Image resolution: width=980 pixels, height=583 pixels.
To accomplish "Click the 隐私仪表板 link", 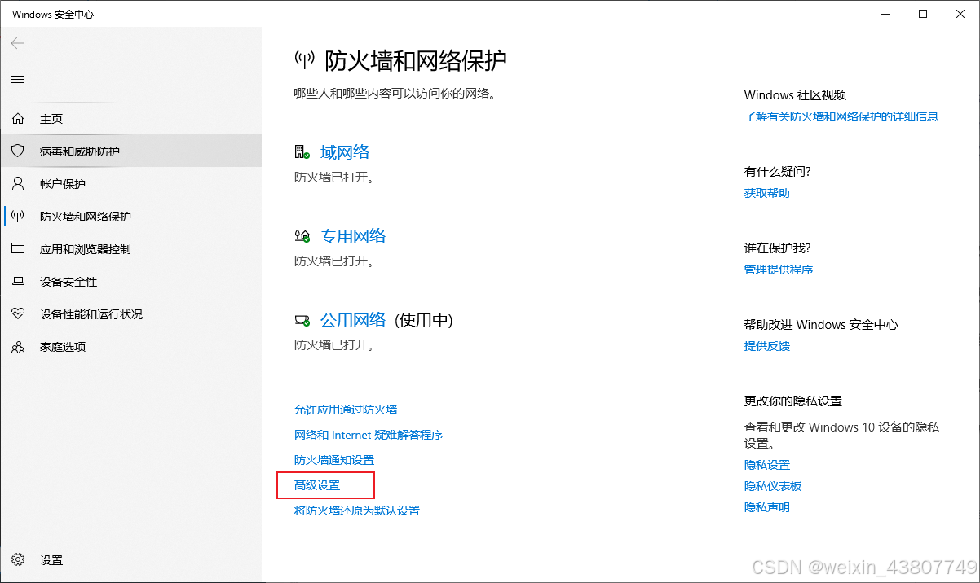I will click(773, 486).
